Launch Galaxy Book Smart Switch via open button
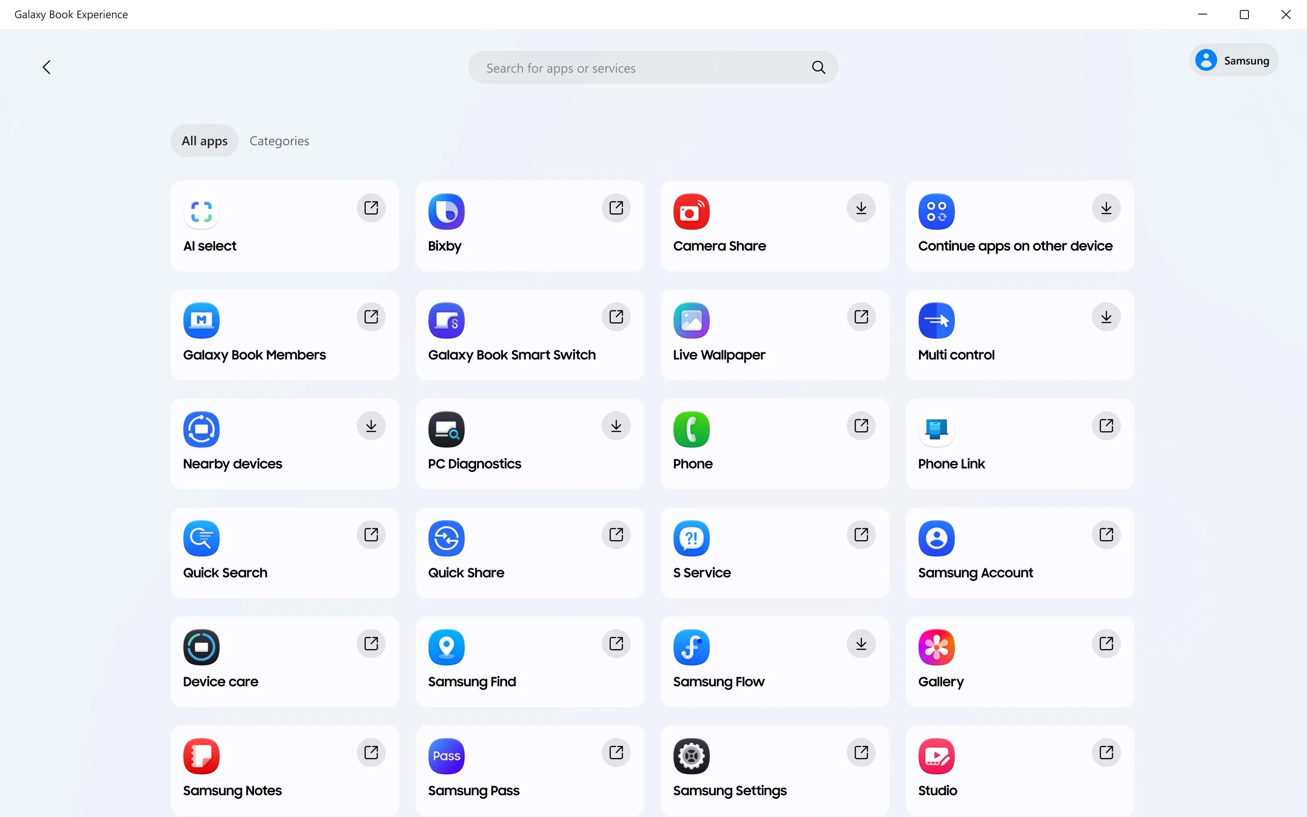 [x=616, y=317]
